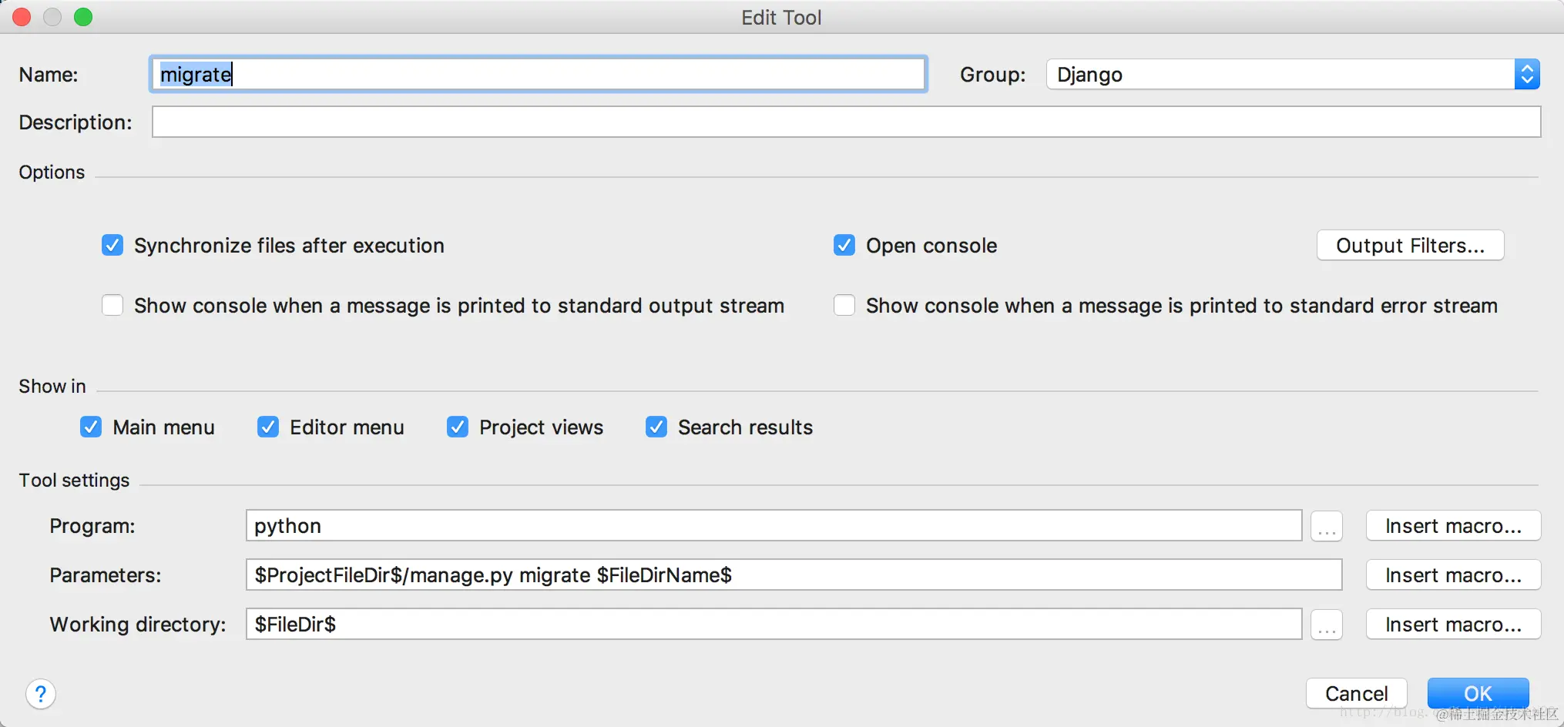Click the Working directory field with $FileDir$
This screenshot has height=727, width=1564.
point(774,625)
